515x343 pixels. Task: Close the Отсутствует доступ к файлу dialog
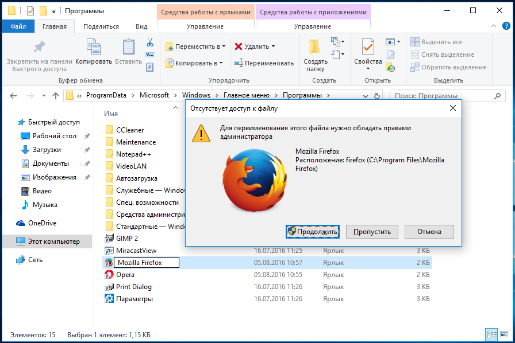pyautogui.click(x=452, y=108)
